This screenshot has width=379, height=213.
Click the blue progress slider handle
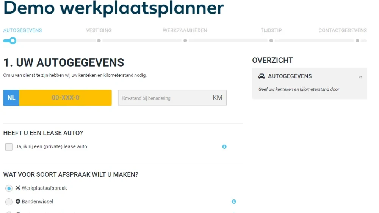(13, 40)
